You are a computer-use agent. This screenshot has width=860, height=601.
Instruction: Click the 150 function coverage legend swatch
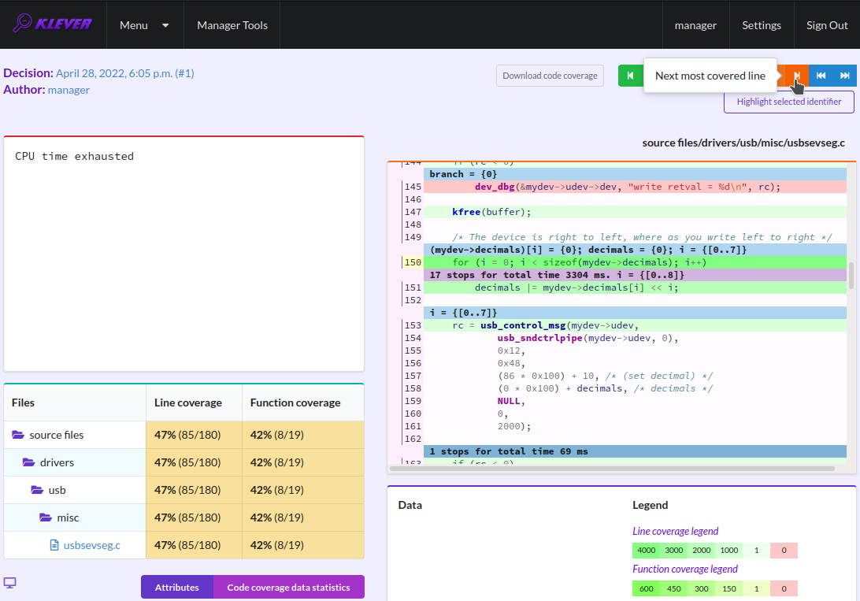[x=729, y=588]
